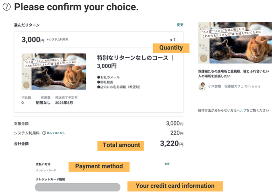Viewport: 280px width, 193px height.
Task: Click the 特別なリターンなしのコース course title
Action: (x=133, y=58)
